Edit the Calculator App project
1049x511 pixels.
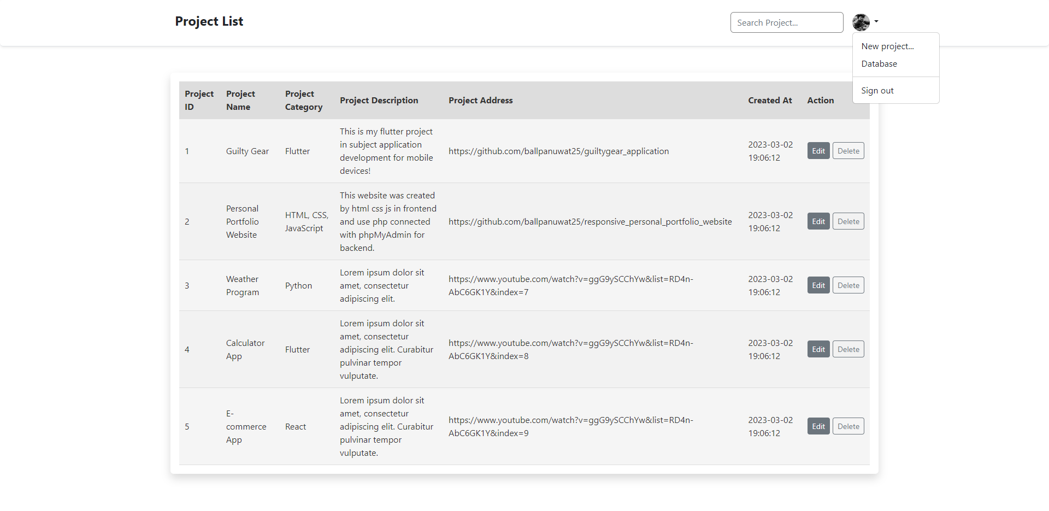818,349
